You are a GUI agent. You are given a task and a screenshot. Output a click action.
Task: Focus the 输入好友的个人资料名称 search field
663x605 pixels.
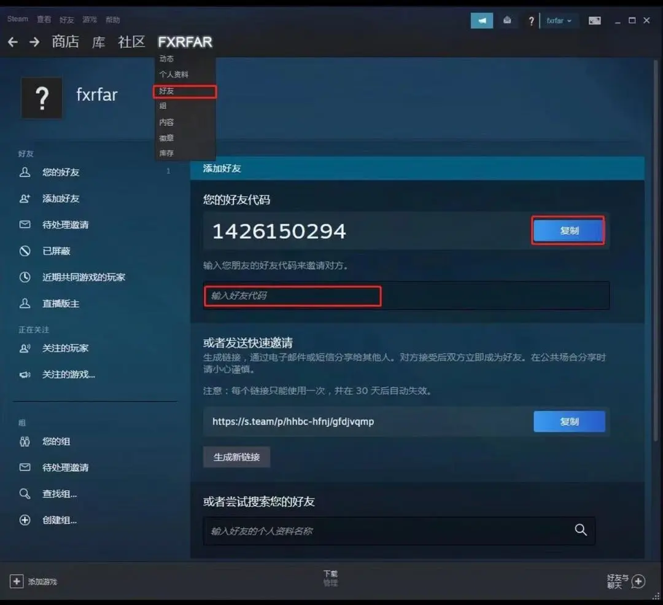(x=399, y=531)
